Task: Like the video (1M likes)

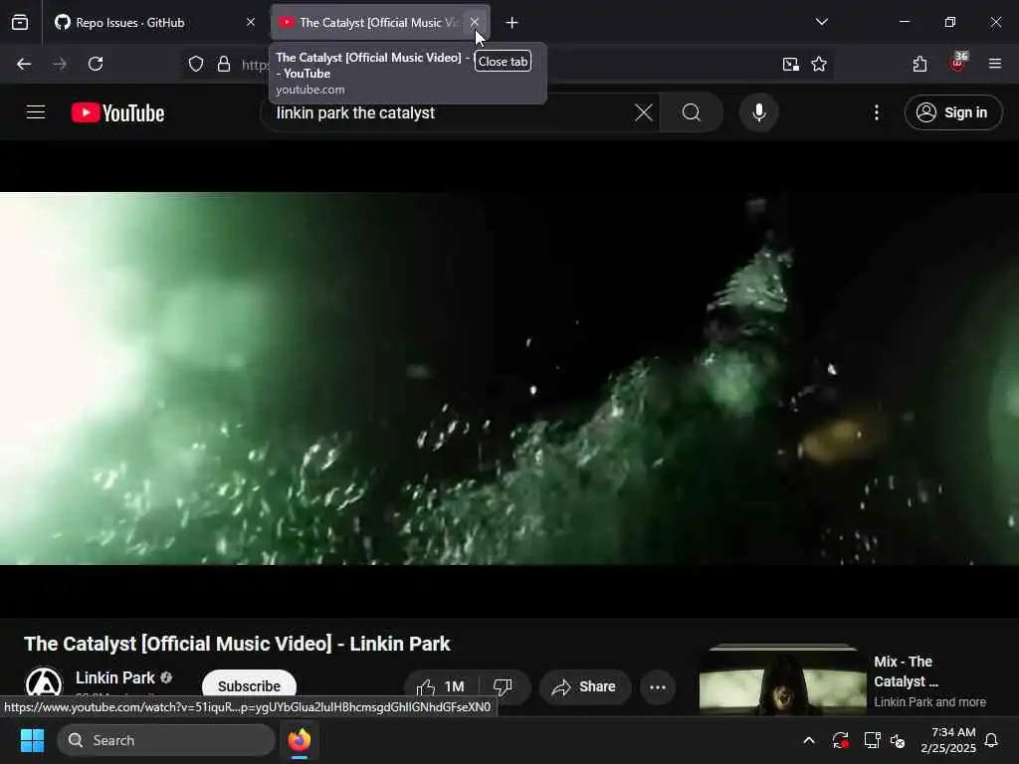Action: point(442,687)
